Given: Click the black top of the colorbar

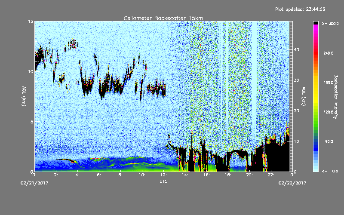Looking at the screenshot, I should pyautogui.click(x=316, y=23).
